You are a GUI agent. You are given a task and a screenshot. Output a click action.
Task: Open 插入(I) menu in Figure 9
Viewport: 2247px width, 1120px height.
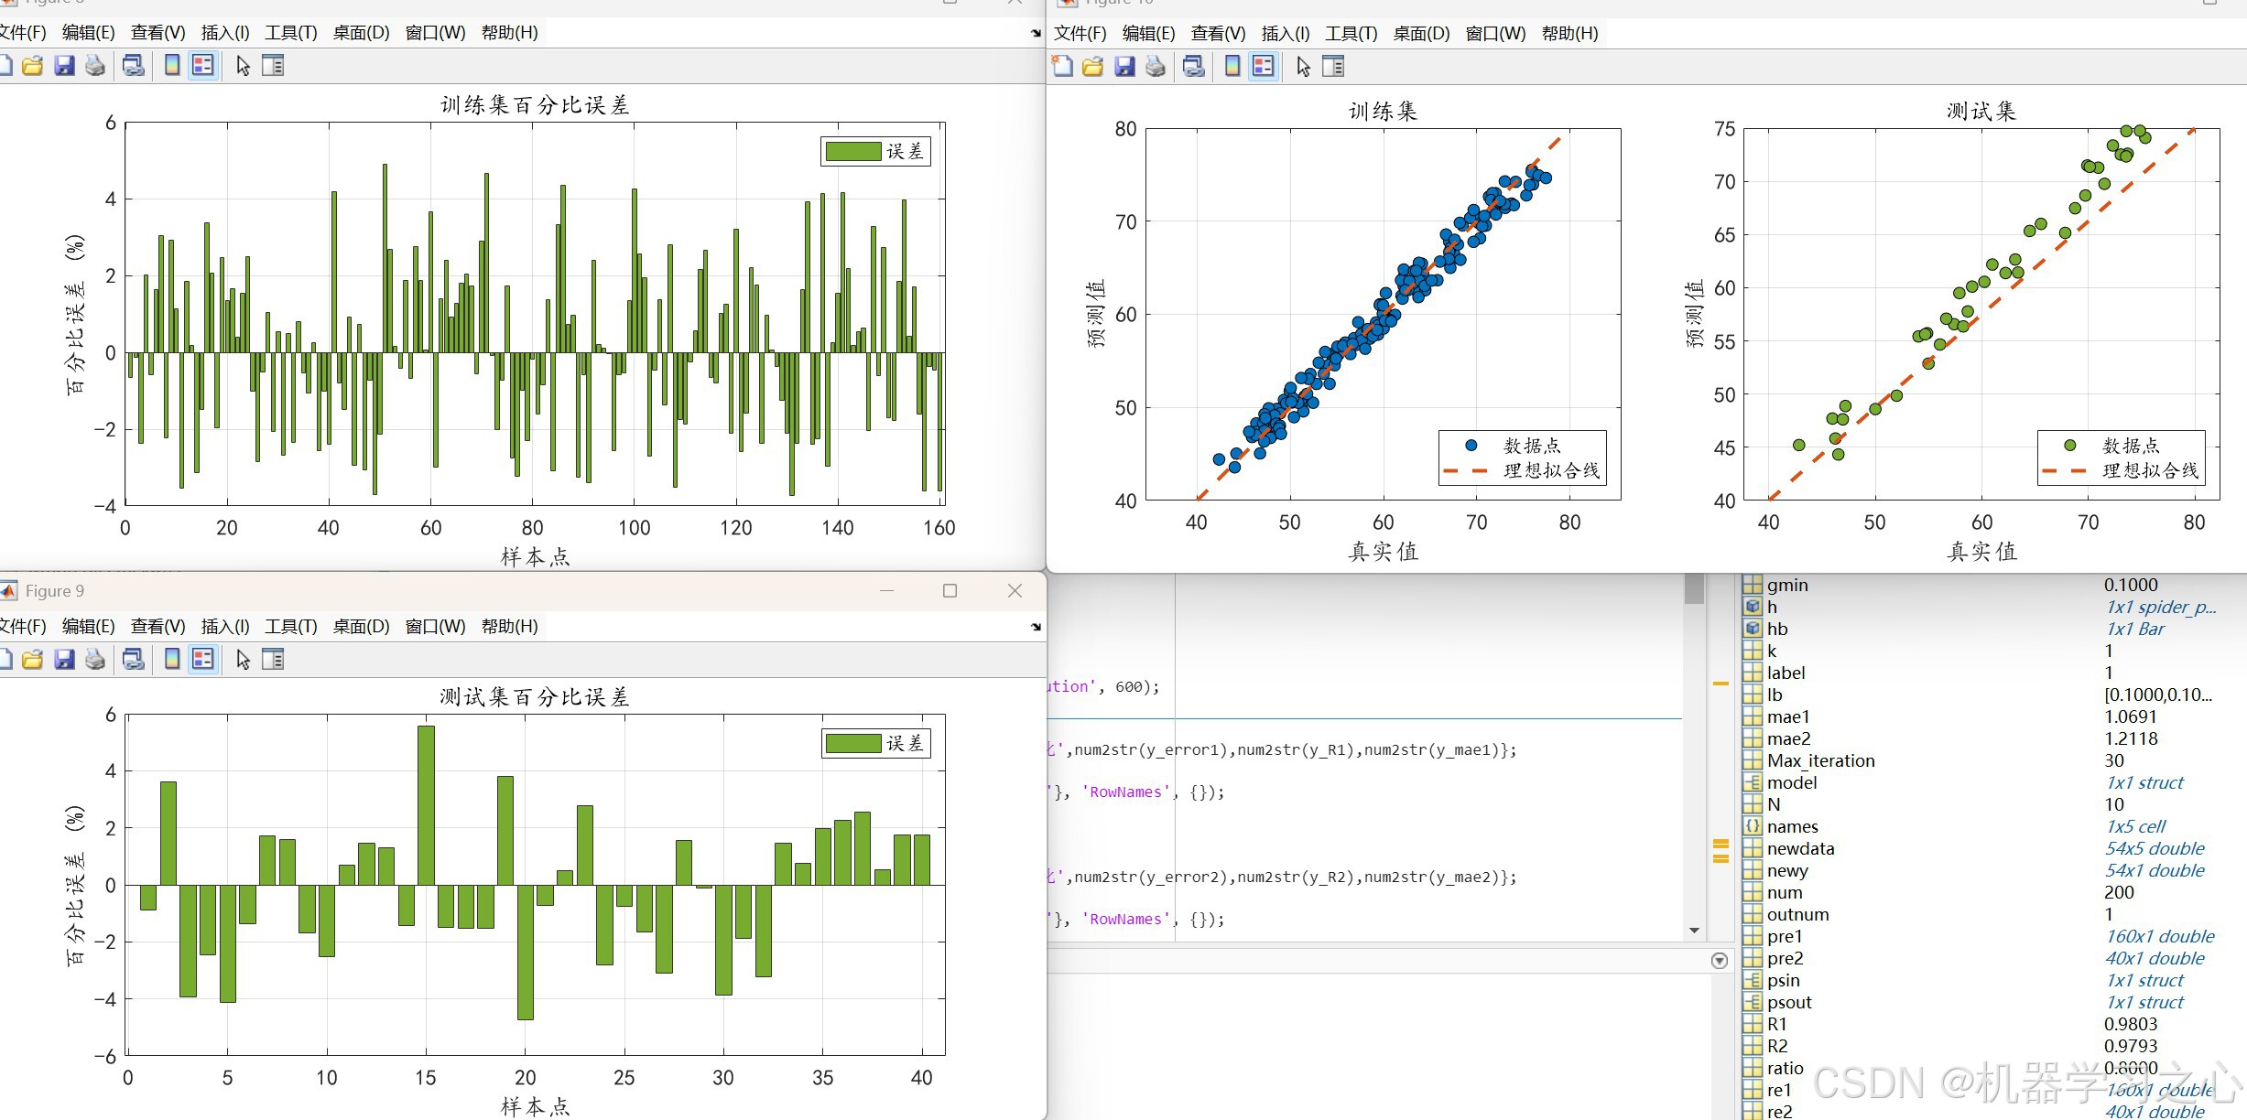(x=225, y=626)
